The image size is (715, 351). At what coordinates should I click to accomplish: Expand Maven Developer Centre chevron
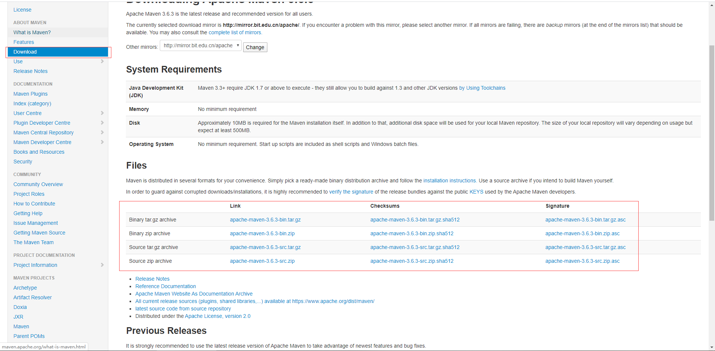pyautogui.click(x=102, y=142)
